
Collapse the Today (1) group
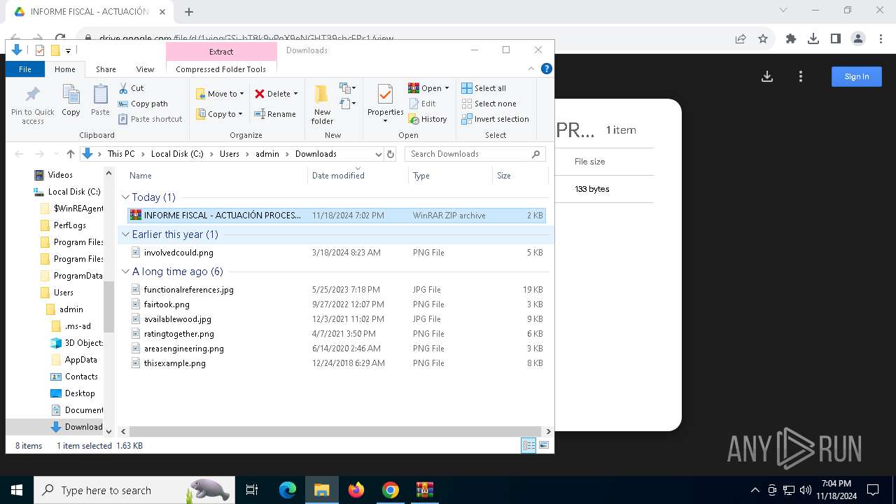126,197
